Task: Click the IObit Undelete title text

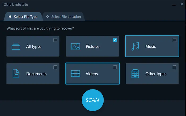Action: 15,5
